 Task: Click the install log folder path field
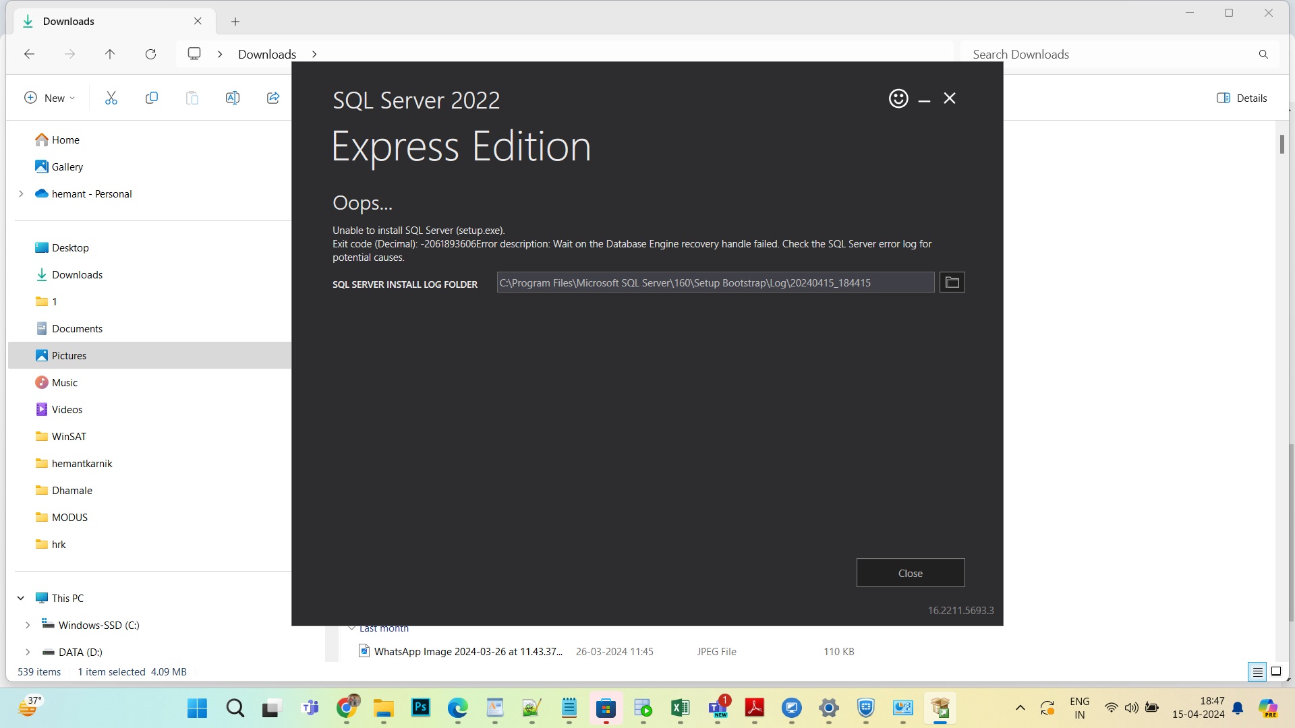[x=715, y=282]
